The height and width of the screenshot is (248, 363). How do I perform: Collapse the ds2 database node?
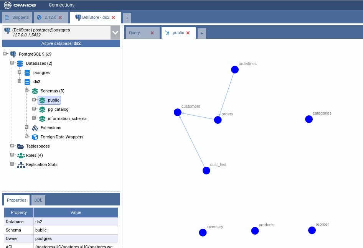coord(20,81)
